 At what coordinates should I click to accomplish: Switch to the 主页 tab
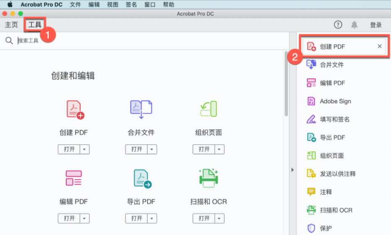[x=11, y=25]
